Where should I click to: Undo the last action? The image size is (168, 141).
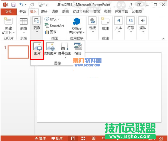tap(21, 5)
